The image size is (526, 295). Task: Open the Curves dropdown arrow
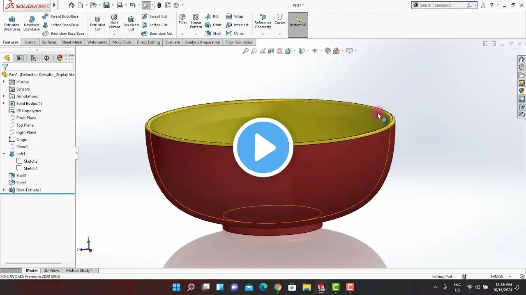(280, 34)
